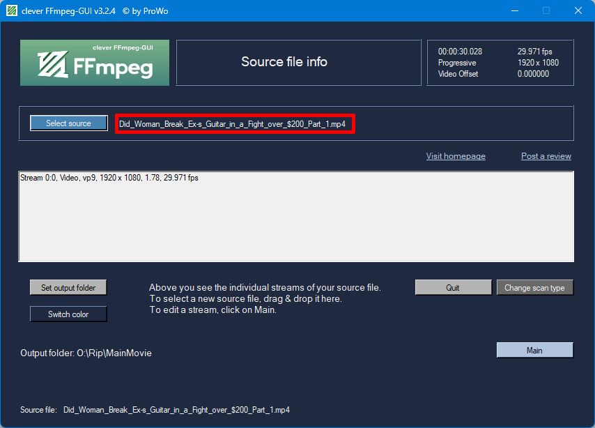595x428 pixels.
Task: Click the 1920 x 1080 resolution in the info panel
Action: point(538,63)
